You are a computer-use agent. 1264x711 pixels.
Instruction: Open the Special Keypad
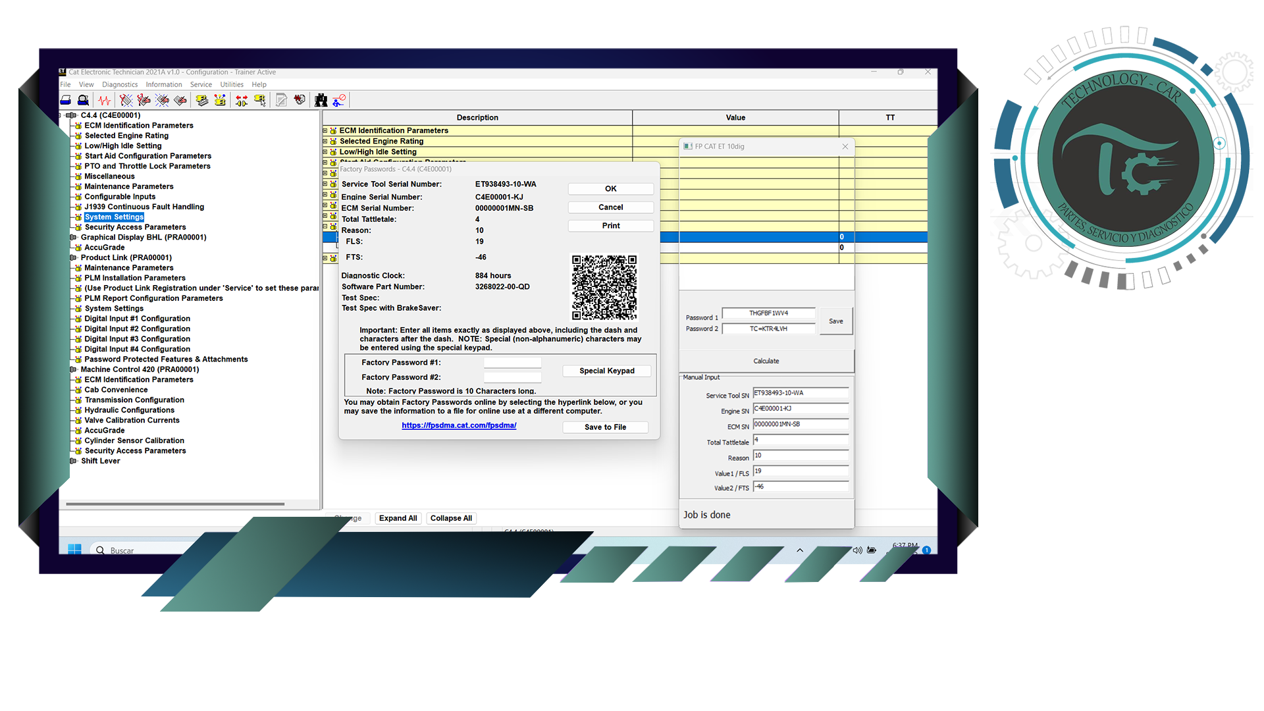coord(607,371)
